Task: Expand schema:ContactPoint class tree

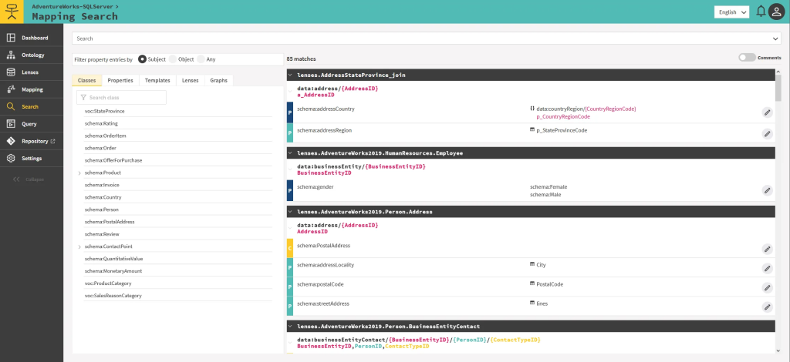Action: click(79, 247)
